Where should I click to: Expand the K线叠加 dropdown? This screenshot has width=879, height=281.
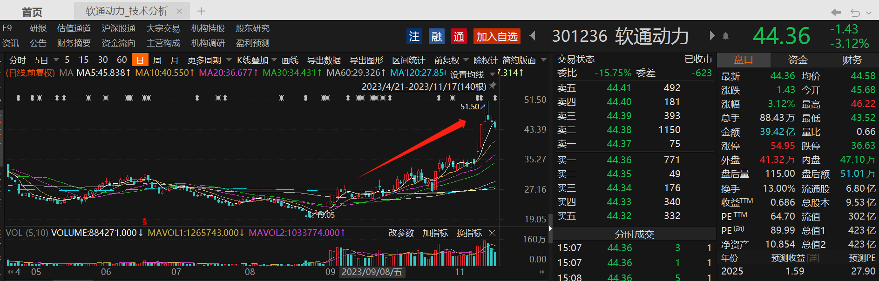274,60
